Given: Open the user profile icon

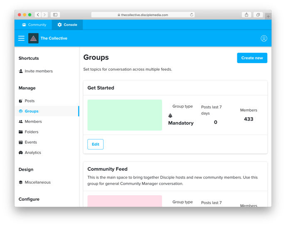Looking at the screenshot, I should pyautogui.click(x=264, y=39).
